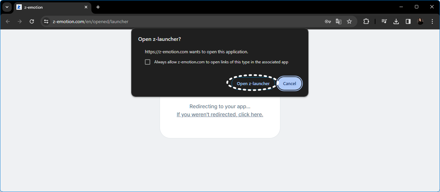Minimize the Chrome window
The image size is (440, 192).
[x=402, y=7]
